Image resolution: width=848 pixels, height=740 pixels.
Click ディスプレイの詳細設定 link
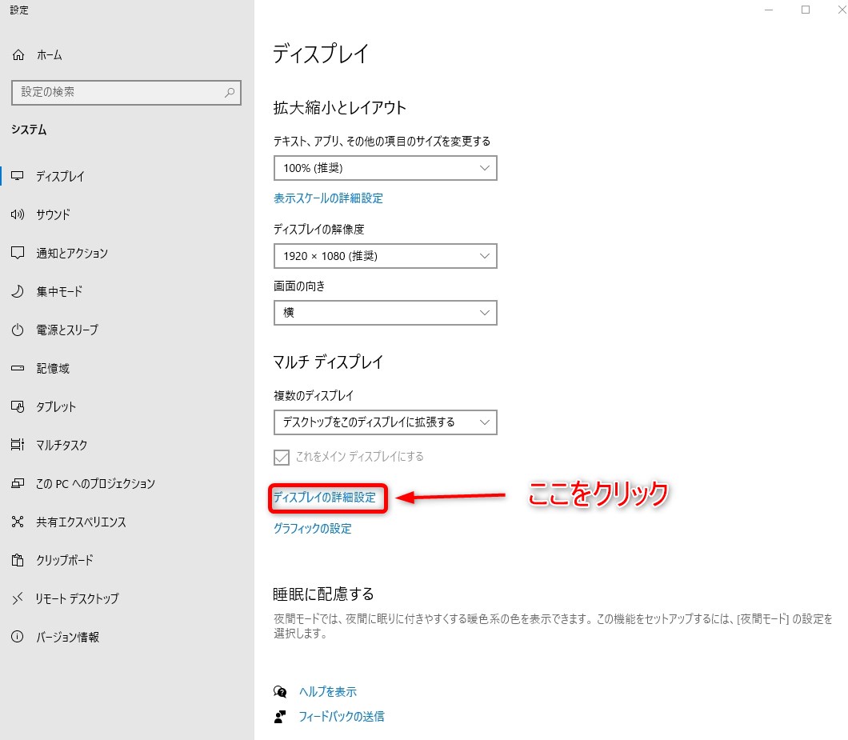(325, 497)
